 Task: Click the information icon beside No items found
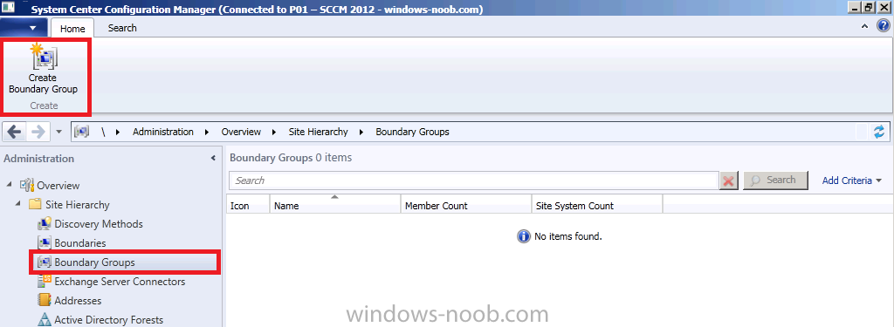[524, 235]
